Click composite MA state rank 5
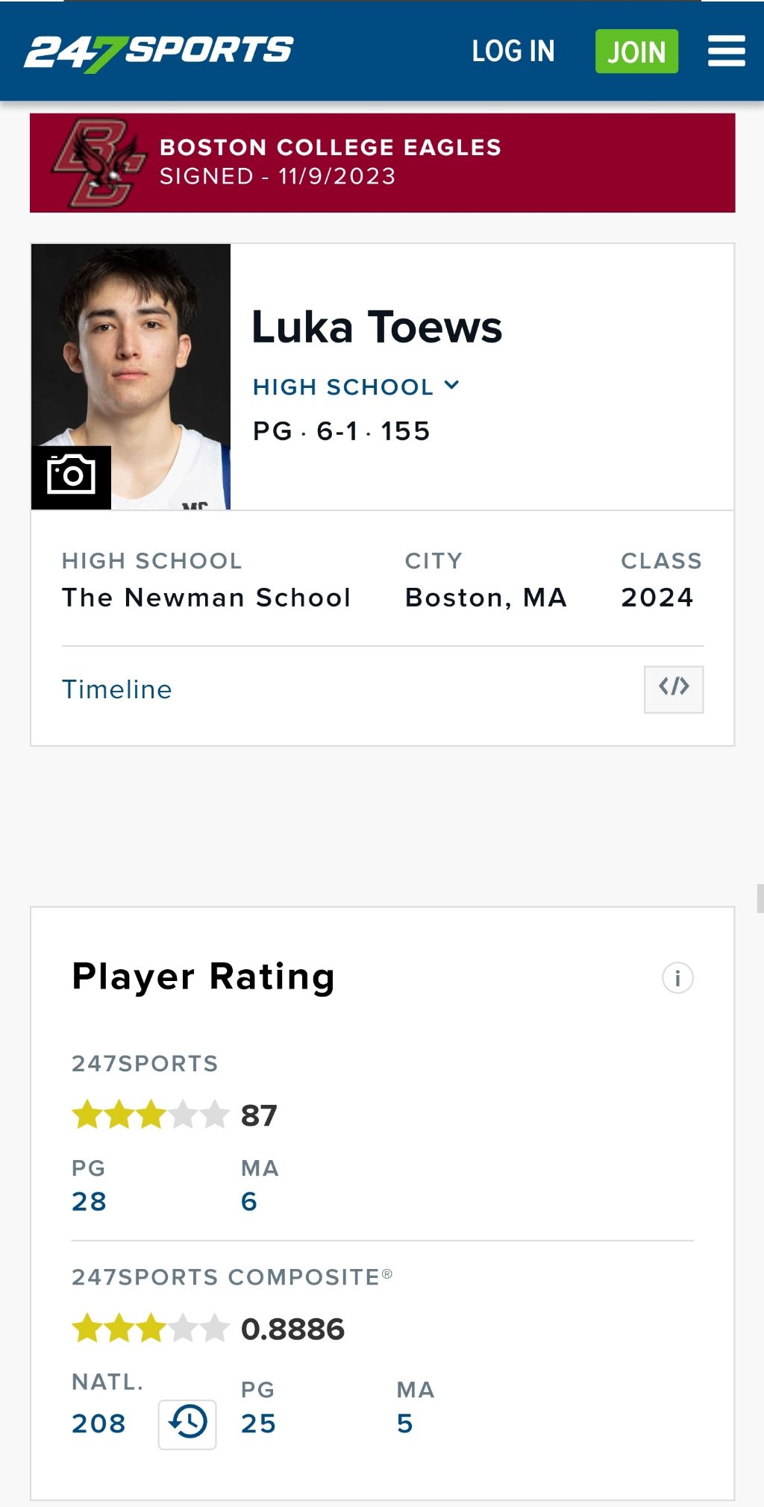Viewport: 764px width, 1507px height. coord(404,1423)
